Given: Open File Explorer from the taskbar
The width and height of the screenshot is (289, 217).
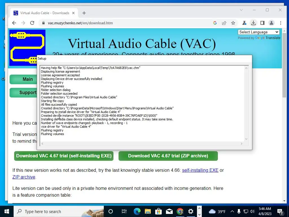Looking at the screenshot, I should tap(148, 211).
